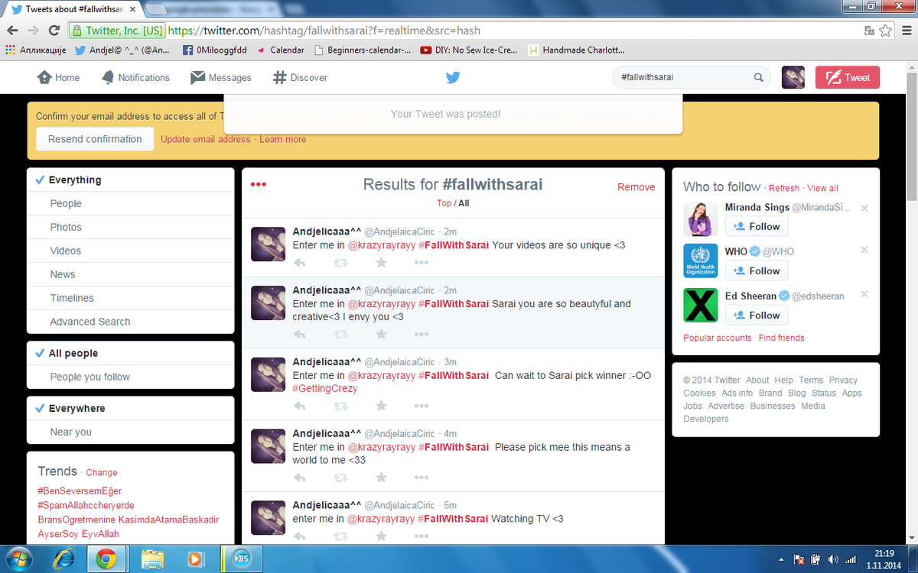Screen dimensions: 918x573
Task: Refresh the Who to follow list
Action: point(784,188)
